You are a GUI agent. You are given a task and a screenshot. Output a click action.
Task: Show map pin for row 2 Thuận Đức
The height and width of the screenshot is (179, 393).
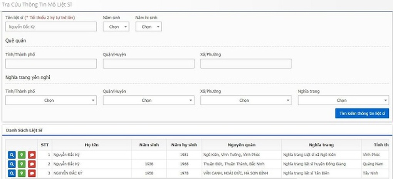point(22,164)
